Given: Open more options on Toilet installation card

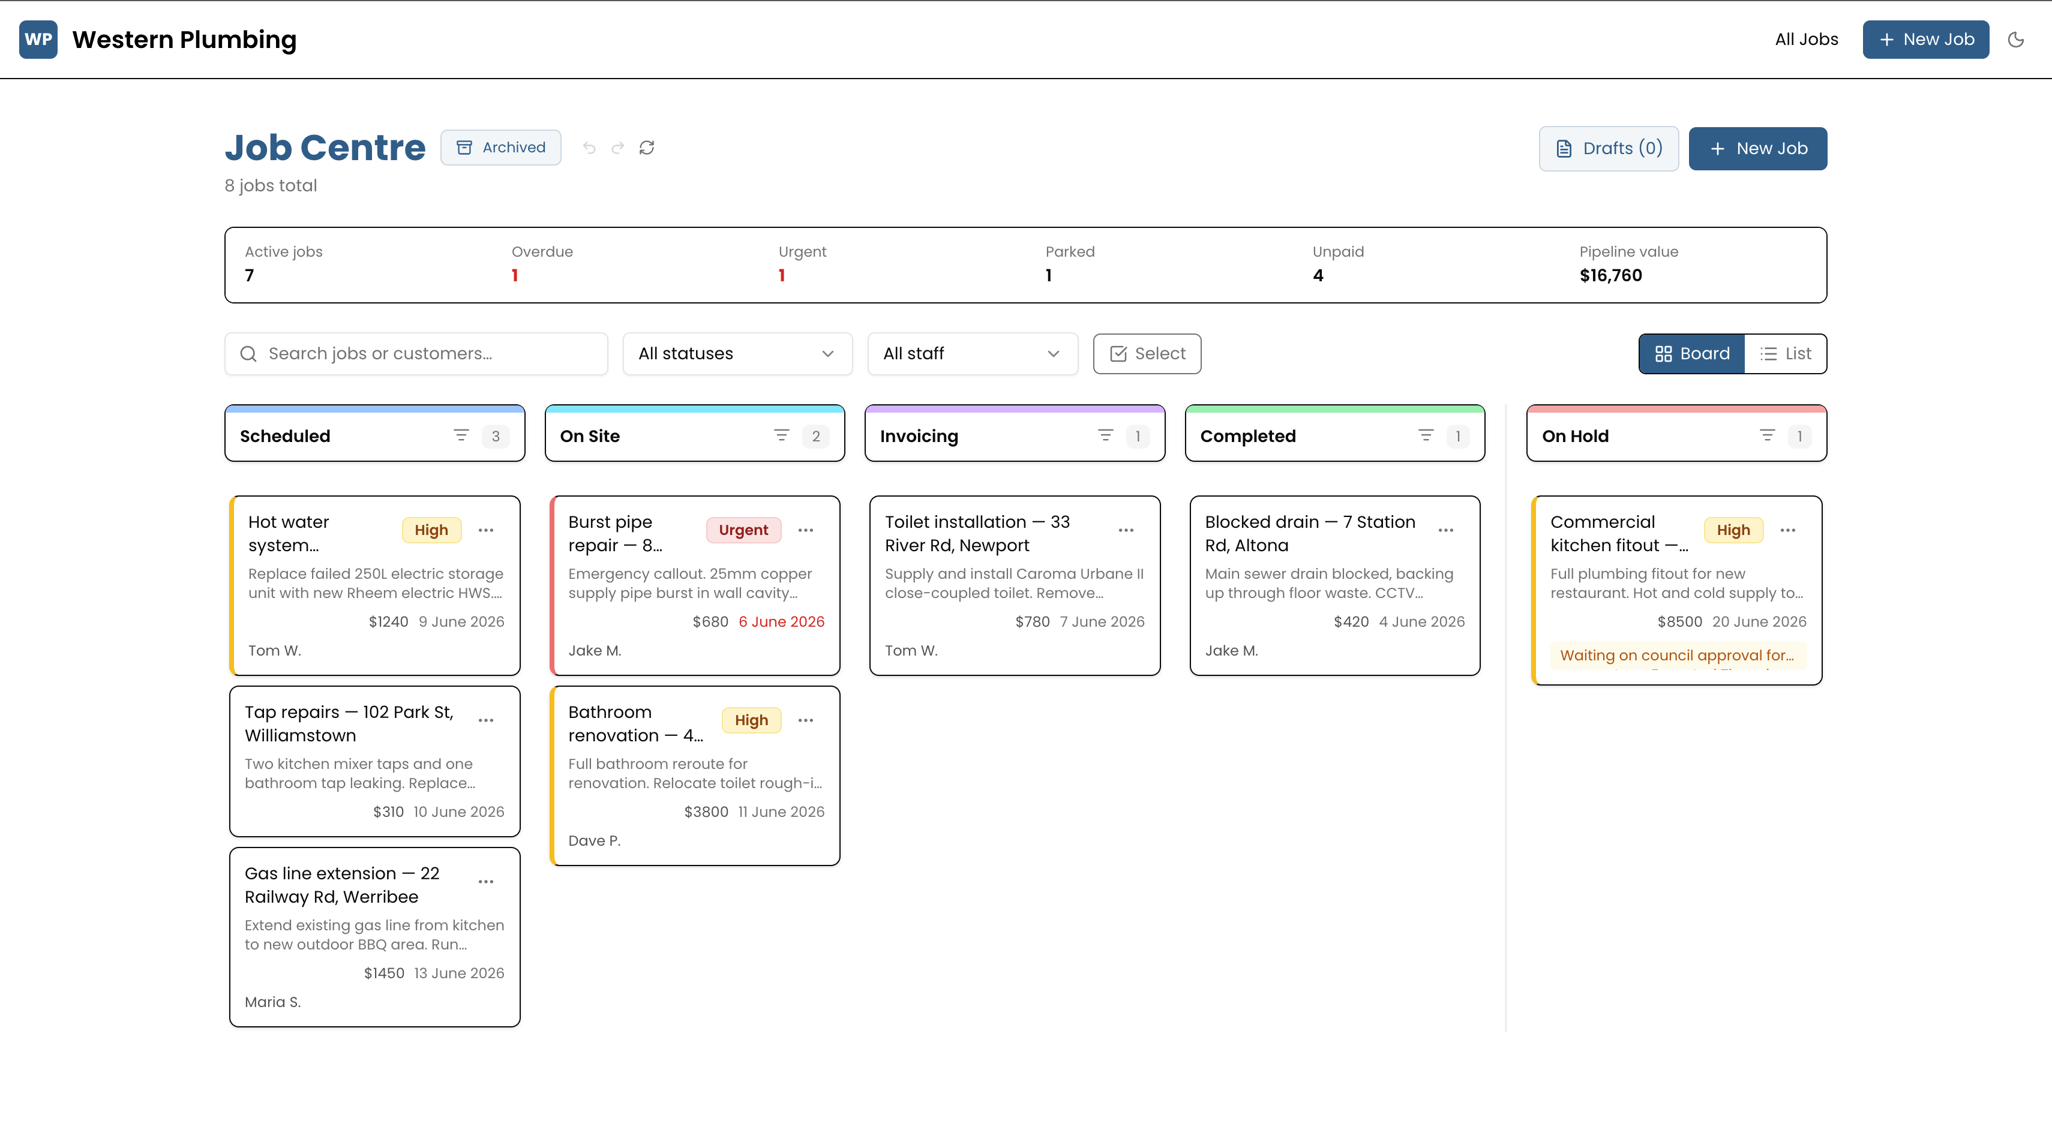Looking at the screenshot, I should pos(1126,530).
